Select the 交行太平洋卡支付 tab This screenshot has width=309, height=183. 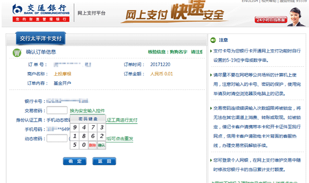click(41, 38)
